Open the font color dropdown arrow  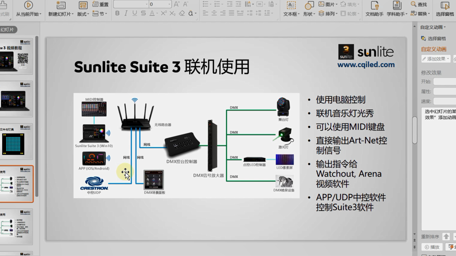tap(156, 13)
